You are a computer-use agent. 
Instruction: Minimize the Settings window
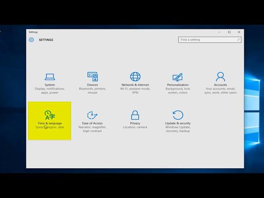tap(219, 32)
